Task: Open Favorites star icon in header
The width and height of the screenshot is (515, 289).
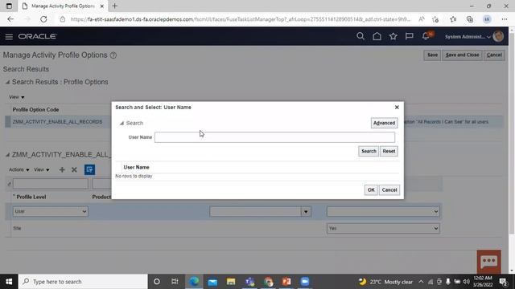Action: click(x=393, y=36)
